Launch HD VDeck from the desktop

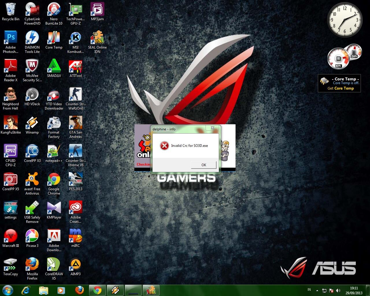pyautogui.click(x=32, y=97)
